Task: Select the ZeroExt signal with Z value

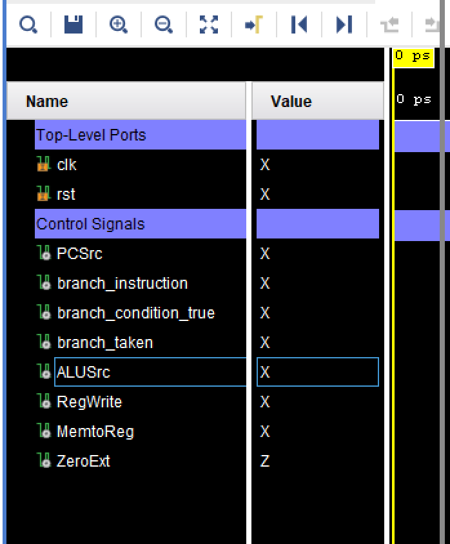Action: point(83,461)
